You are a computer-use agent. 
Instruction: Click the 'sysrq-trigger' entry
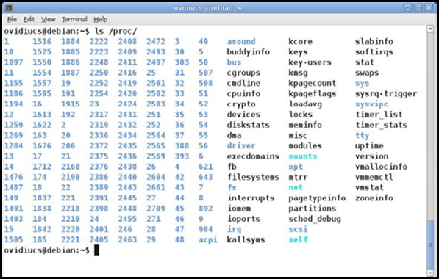pos(386,94)
